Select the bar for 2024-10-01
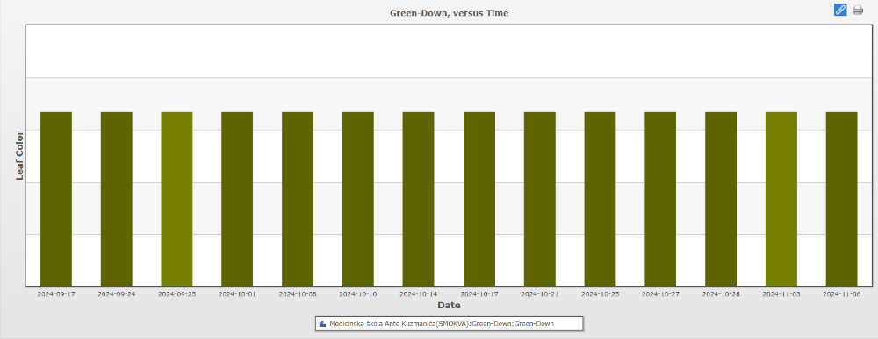This screenshot has height=339, width=878. [237, 200]
